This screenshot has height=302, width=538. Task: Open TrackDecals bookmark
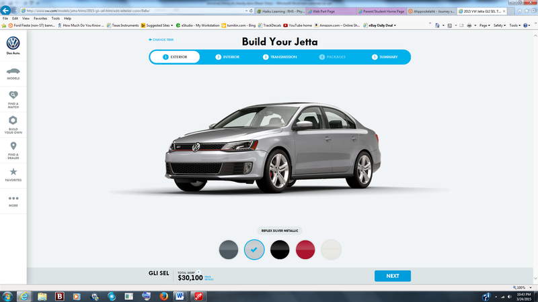click(x=270, y=26)
